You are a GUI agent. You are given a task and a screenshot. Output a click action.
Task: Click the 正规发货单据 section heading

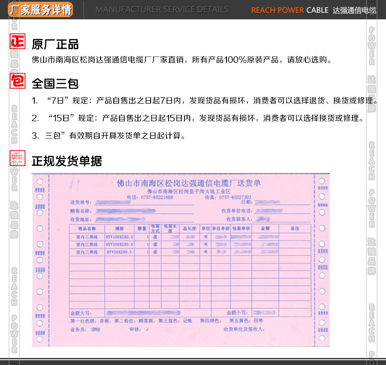[67, 161]
